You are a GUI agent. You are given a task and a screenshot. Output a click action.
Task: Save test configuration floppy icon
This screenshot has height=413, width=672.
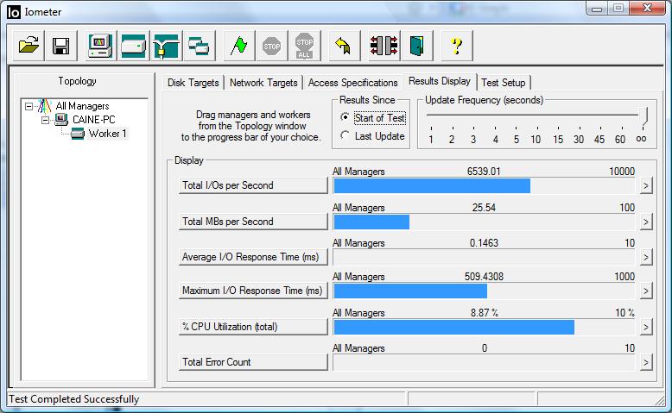pos(60,46)
